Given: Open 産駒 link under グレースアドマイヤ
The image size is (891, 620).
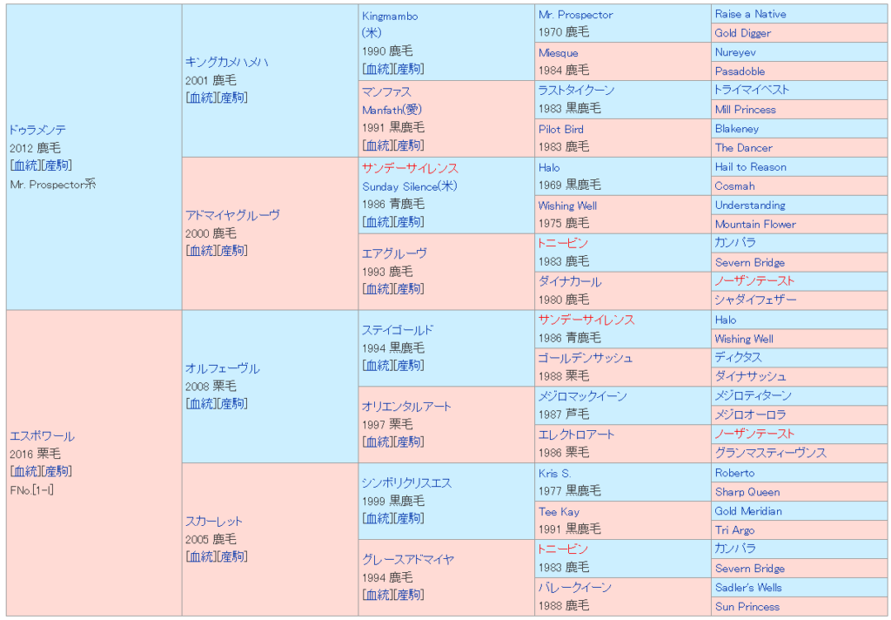Looking at the screenshot, I should 409,596.
